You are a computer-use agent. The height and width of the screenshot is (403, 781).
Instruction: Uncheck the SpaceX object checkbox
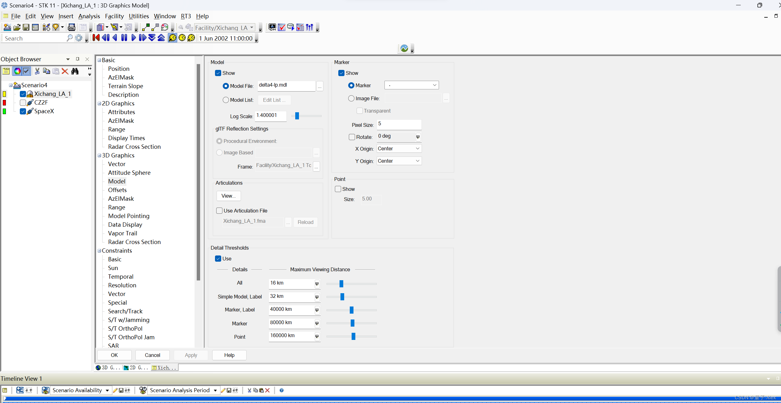pyautogui.click(x=23, y=111)
